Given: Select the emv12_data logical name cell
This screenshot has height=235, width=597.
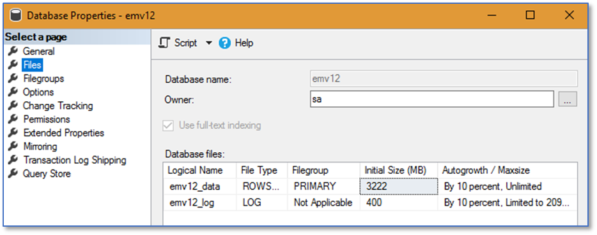Looking at the screenshot, I should (200, 187).
